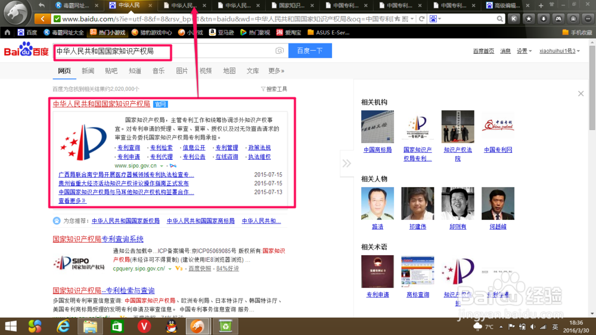Select the 文库 search tab
This screenshot has height=335, width=596.
(253, 71)
